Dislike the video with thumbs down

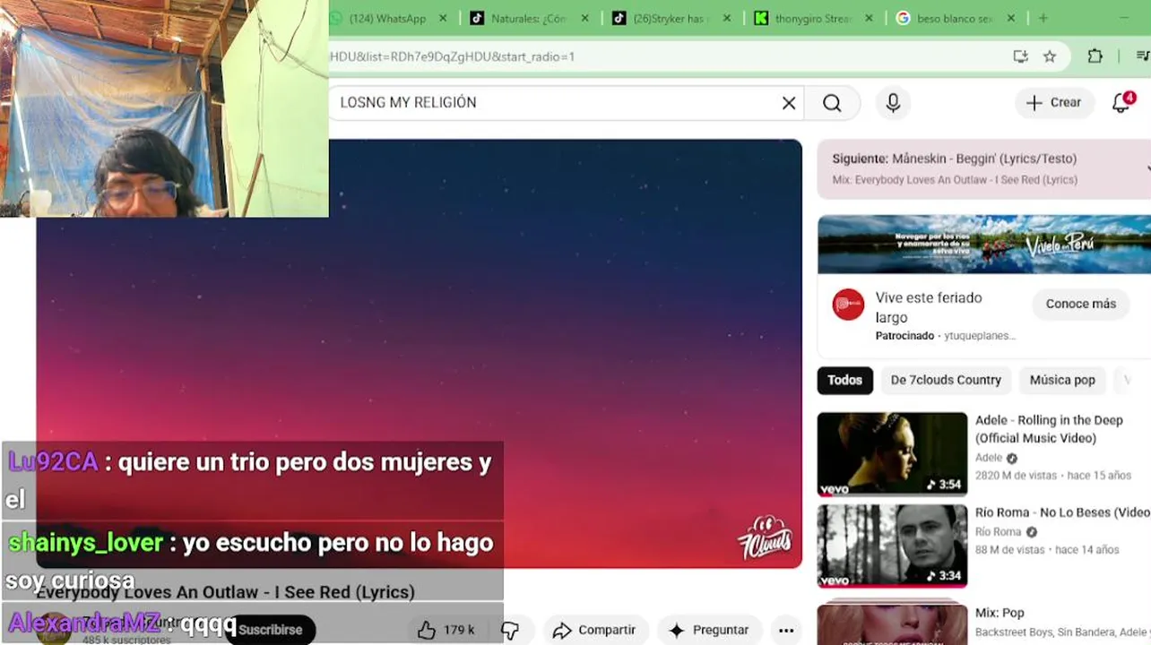510,630
